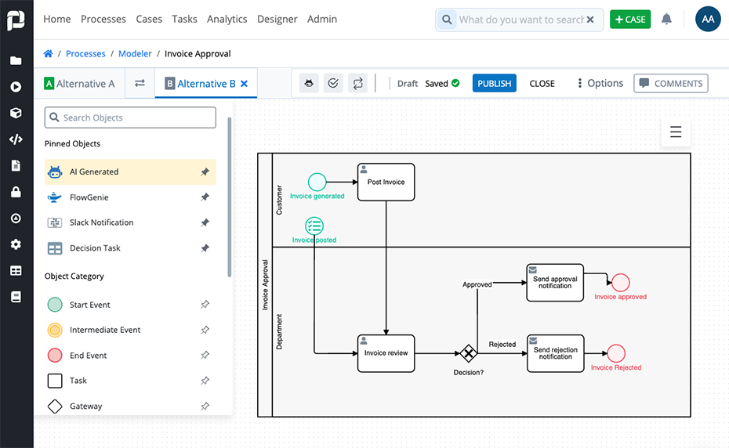Click the loop arrows toolbar button
This screenshot has height=448, width=729.
357,83
